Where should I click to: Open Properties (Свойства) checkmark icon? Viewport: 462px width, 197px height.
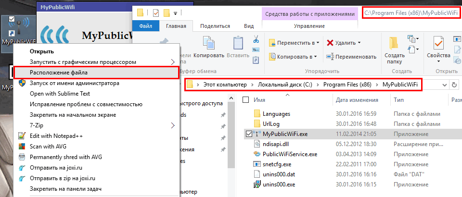pos(438,45)
